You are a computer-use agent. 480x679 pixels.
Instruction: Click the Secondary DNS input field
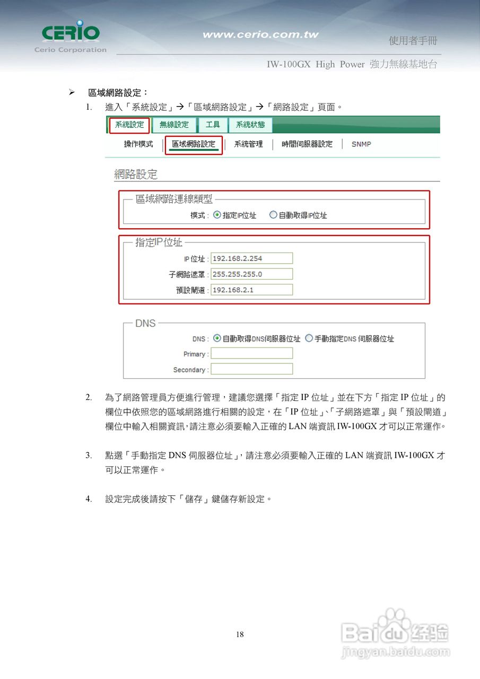point(251,369)
